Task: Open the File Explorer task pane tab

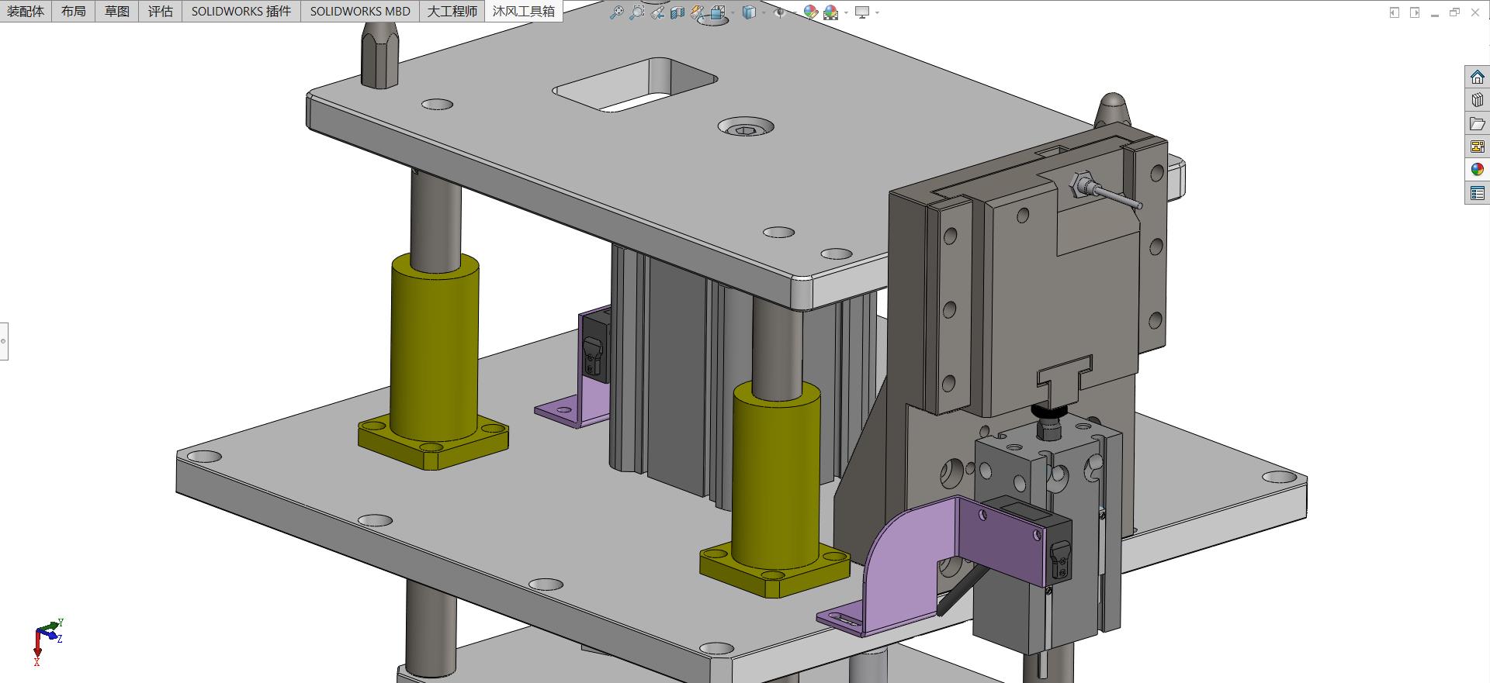Action: [x=1477, y=123]
